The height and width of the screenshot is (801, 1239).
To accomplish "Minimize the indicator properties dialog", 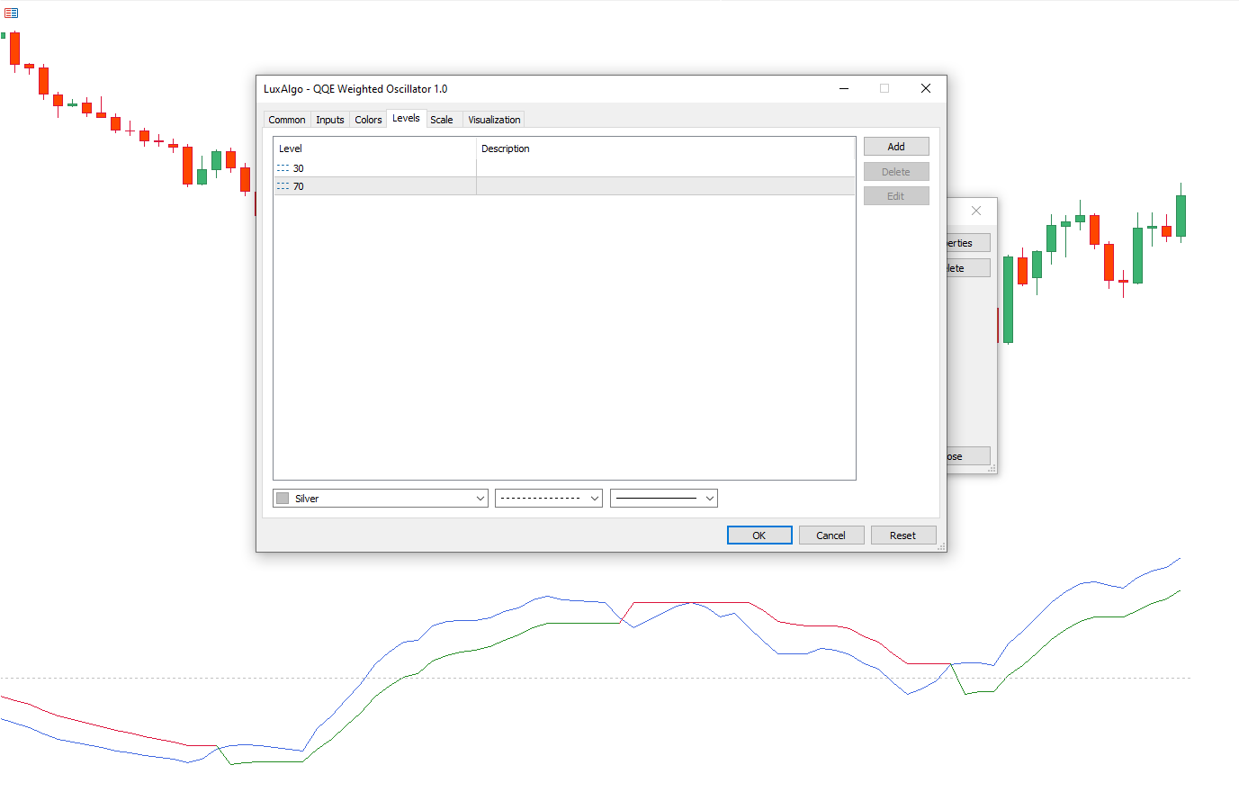I will coord(844,88).
